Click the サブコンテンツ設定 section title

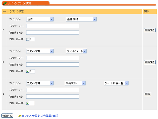[19, 3]
